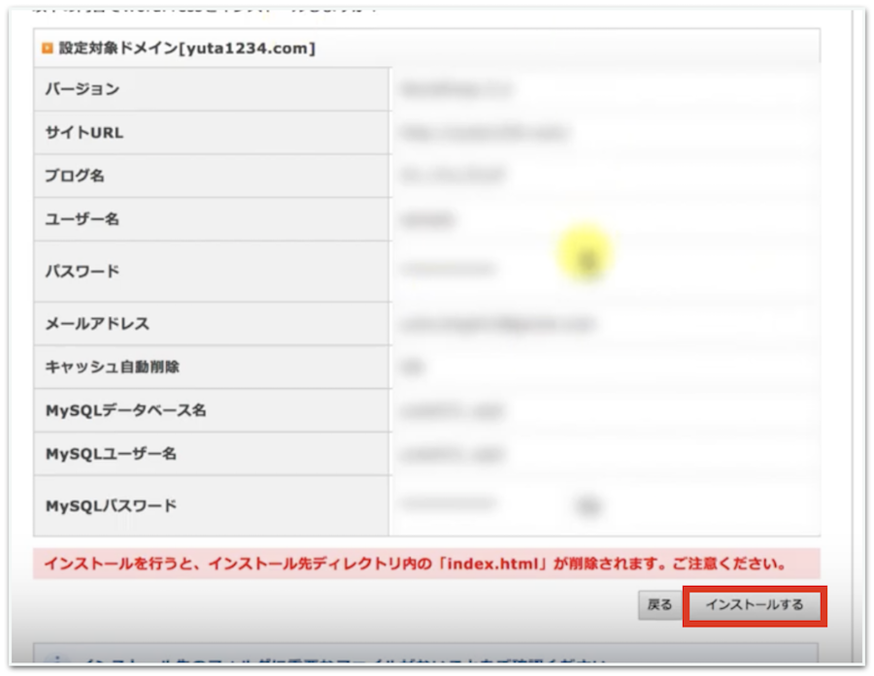The height and width of the screenshot is (676, 874).
Task: Click the ブログ名 label cell
Action: pos(75,177)
